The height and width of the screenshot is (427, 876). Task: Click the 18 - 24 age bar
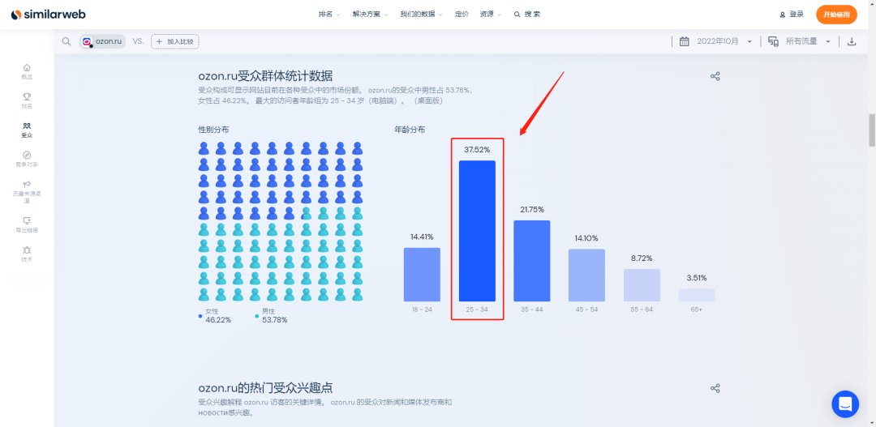tap(422, 275)
